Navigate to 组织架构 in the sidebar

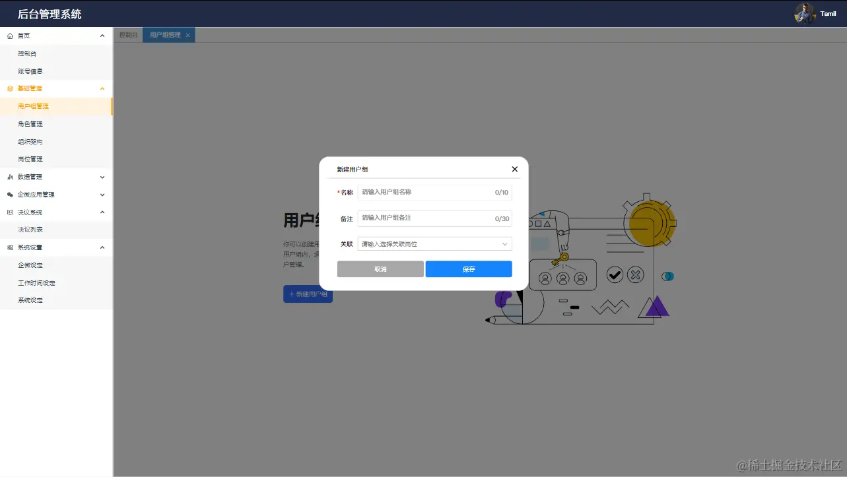(56, 142)
